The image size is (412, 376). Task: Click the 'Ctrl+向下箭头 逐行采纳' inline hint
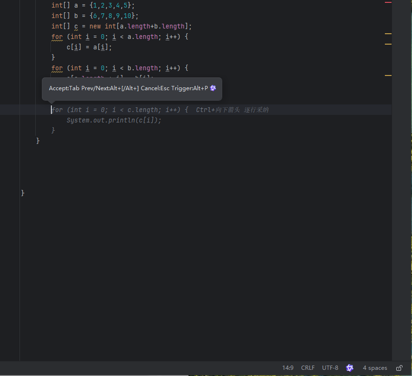pyautogui.click(x=232, y=110)
